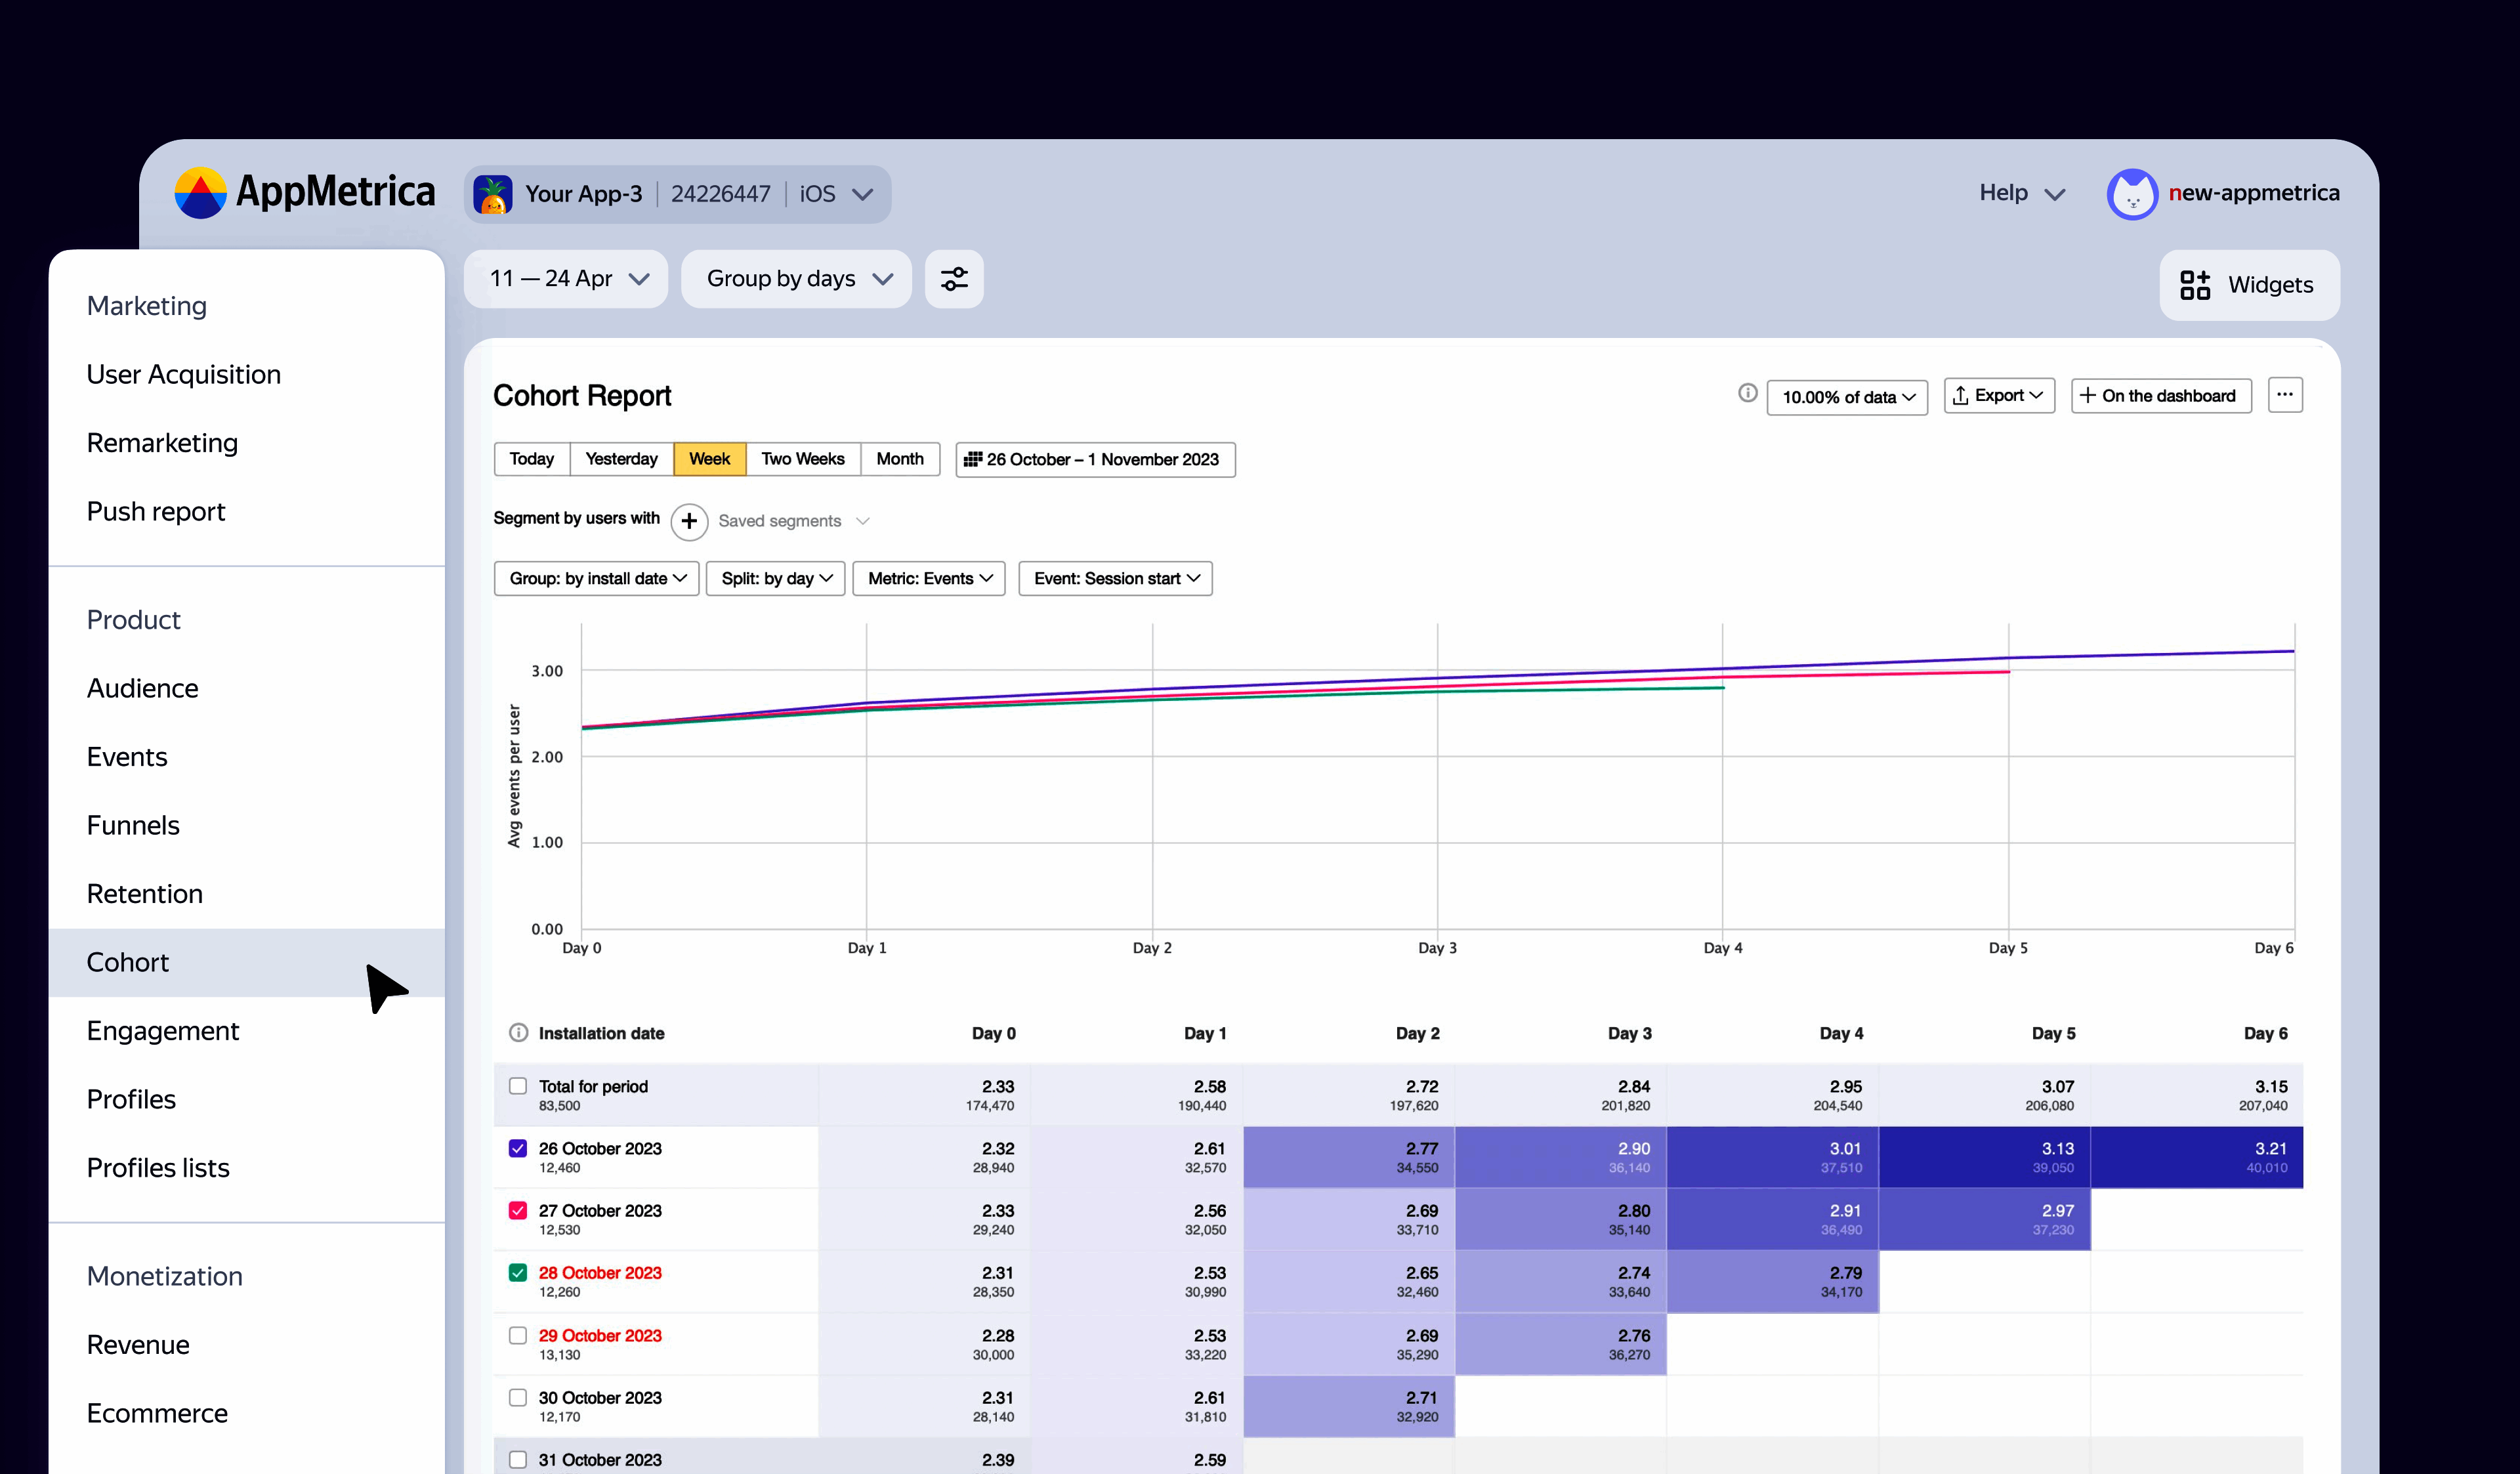
Task: Switch to the Month tab
Action: click(x=900, y=459)
